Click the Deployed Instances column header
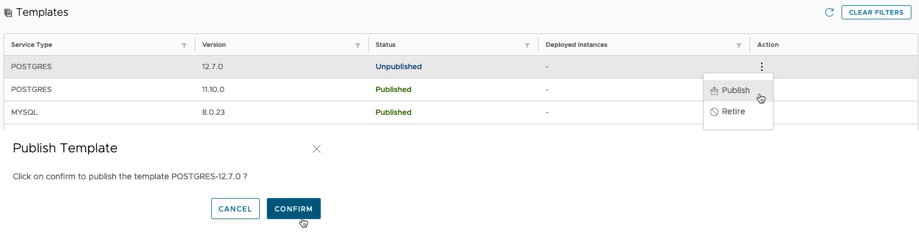Screen dimensions: 919x232 577,45
